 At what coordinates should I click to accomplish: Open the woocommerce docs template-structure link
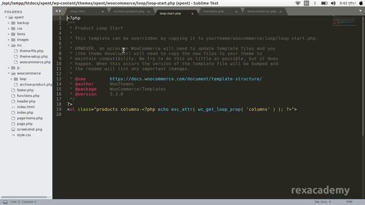(185, 79)
